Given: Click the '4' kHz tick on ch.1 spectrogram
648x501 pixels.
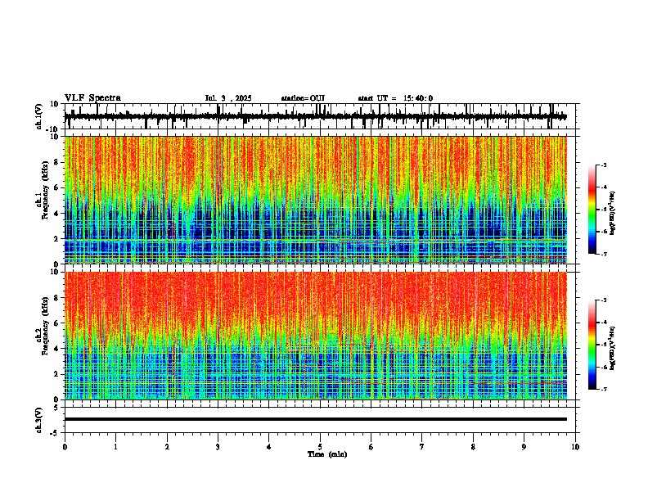Looking at the screenshot, I should (56, 214).
